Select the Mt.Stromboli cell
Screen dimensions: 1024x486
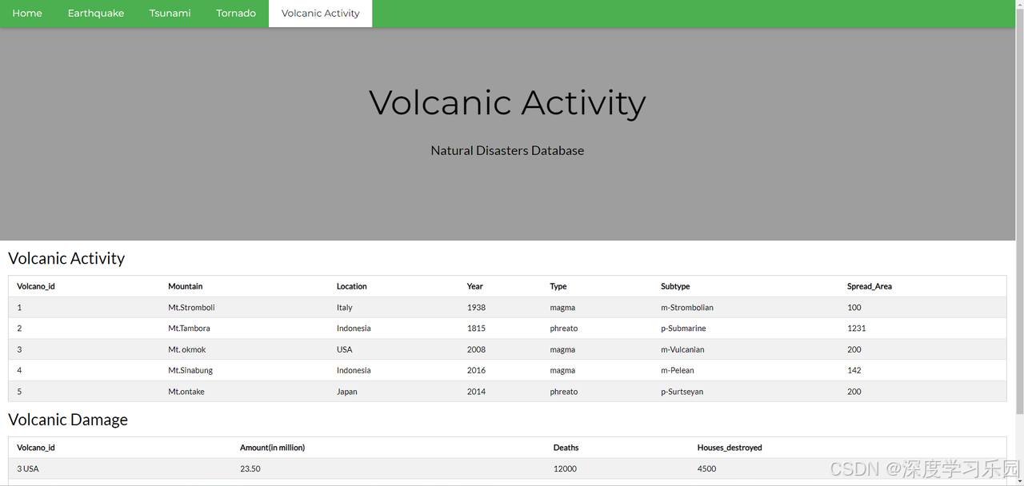click(191, 308)
